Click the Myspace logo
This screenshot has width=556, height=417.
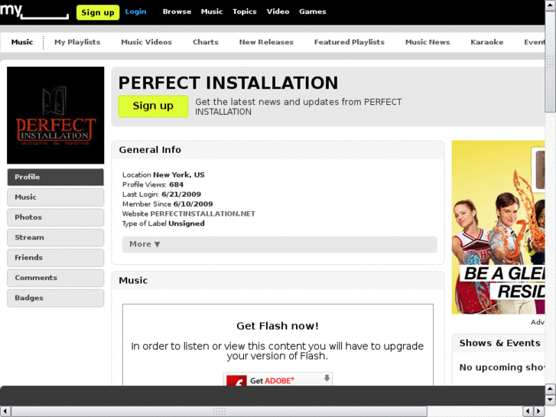(34, 11)
